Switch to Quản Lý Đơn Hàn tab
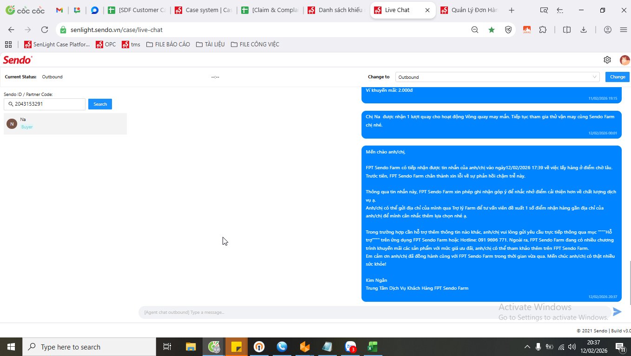The image size is (631, 356). [469, 10]
